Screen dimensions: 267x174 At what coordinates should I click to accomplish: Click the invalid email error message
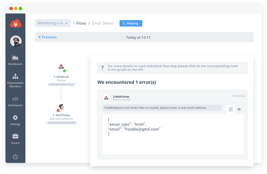pyautogui.click(x=162, y=108)
